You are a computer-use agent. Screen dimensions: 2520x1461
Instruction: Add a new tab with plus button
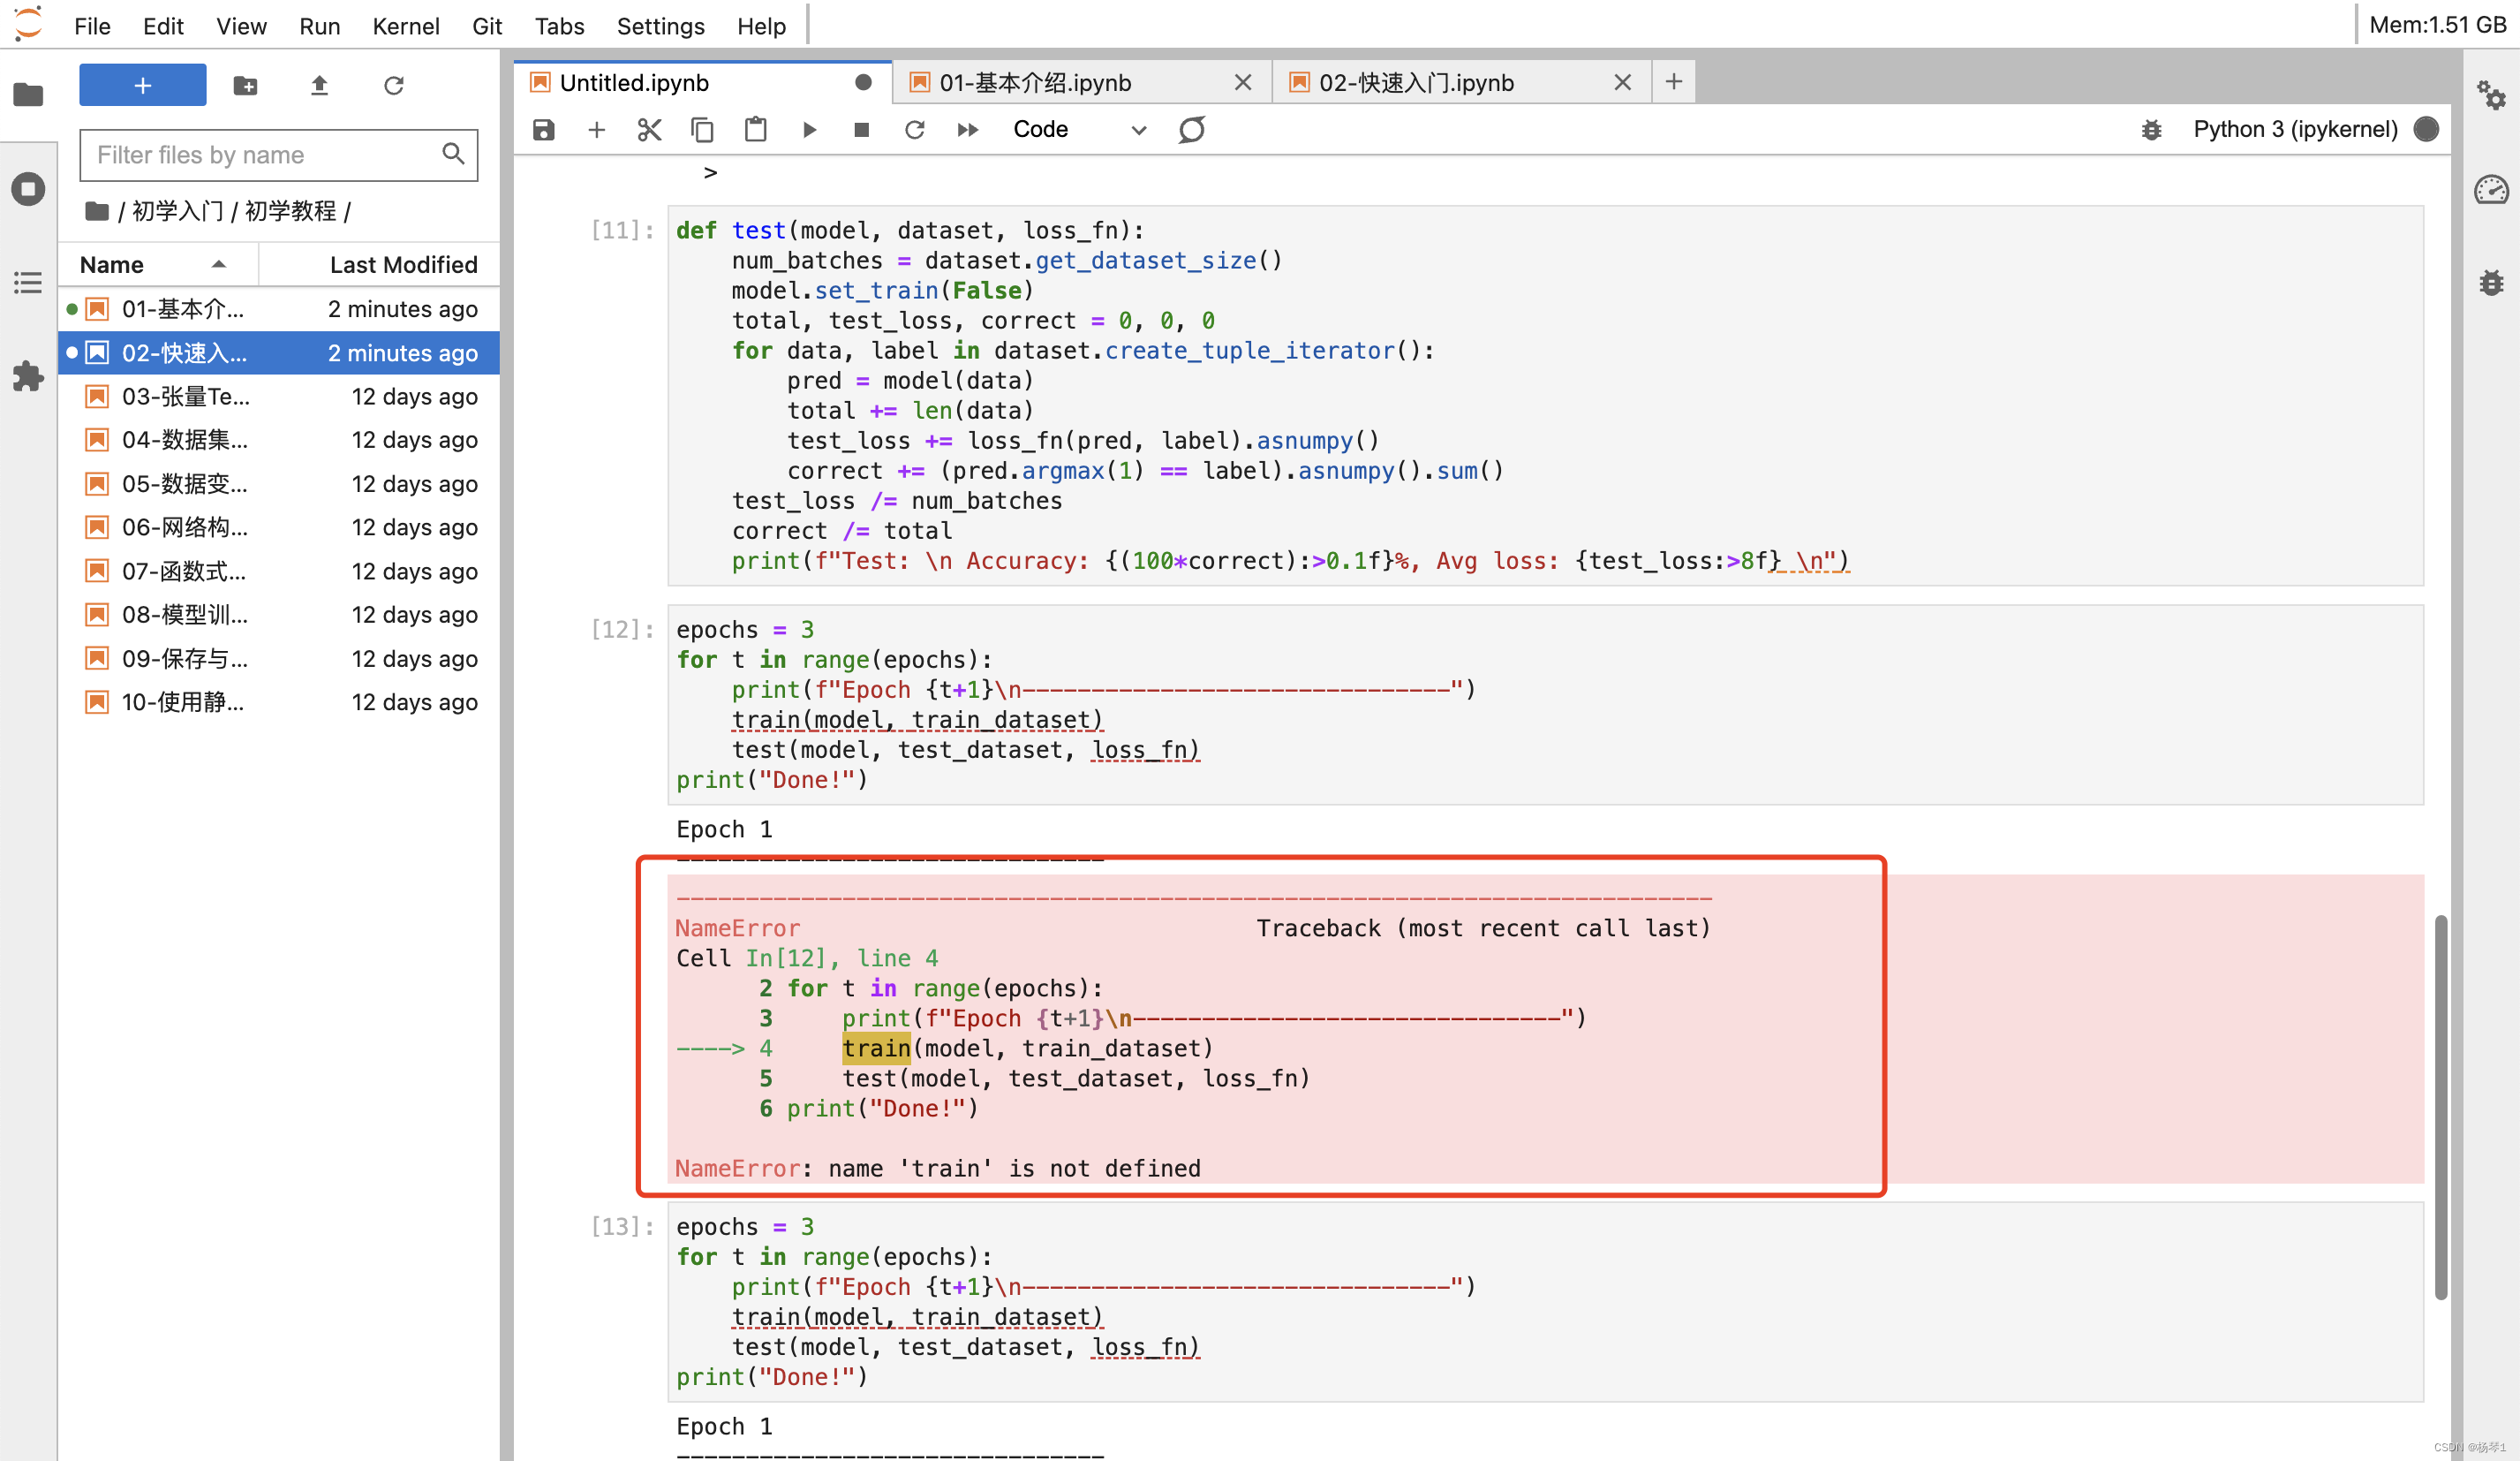coord(1674,81)
